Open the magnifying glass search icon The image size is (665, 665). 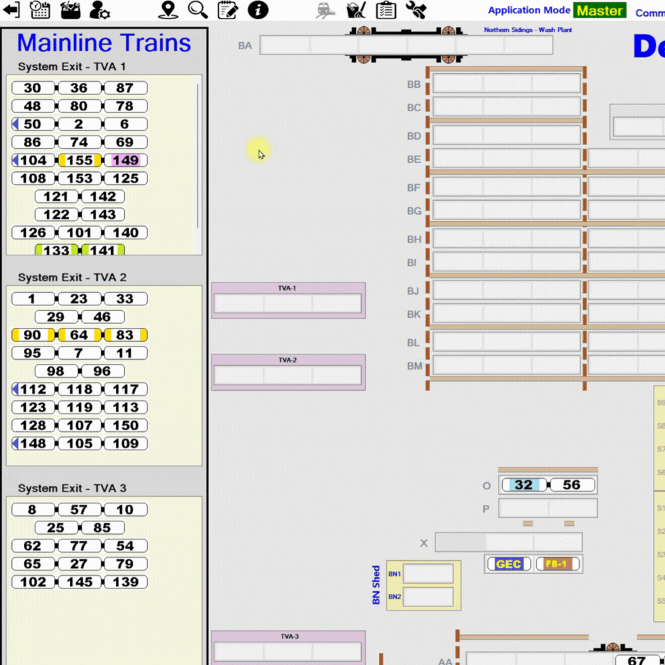tap(198, 10)
